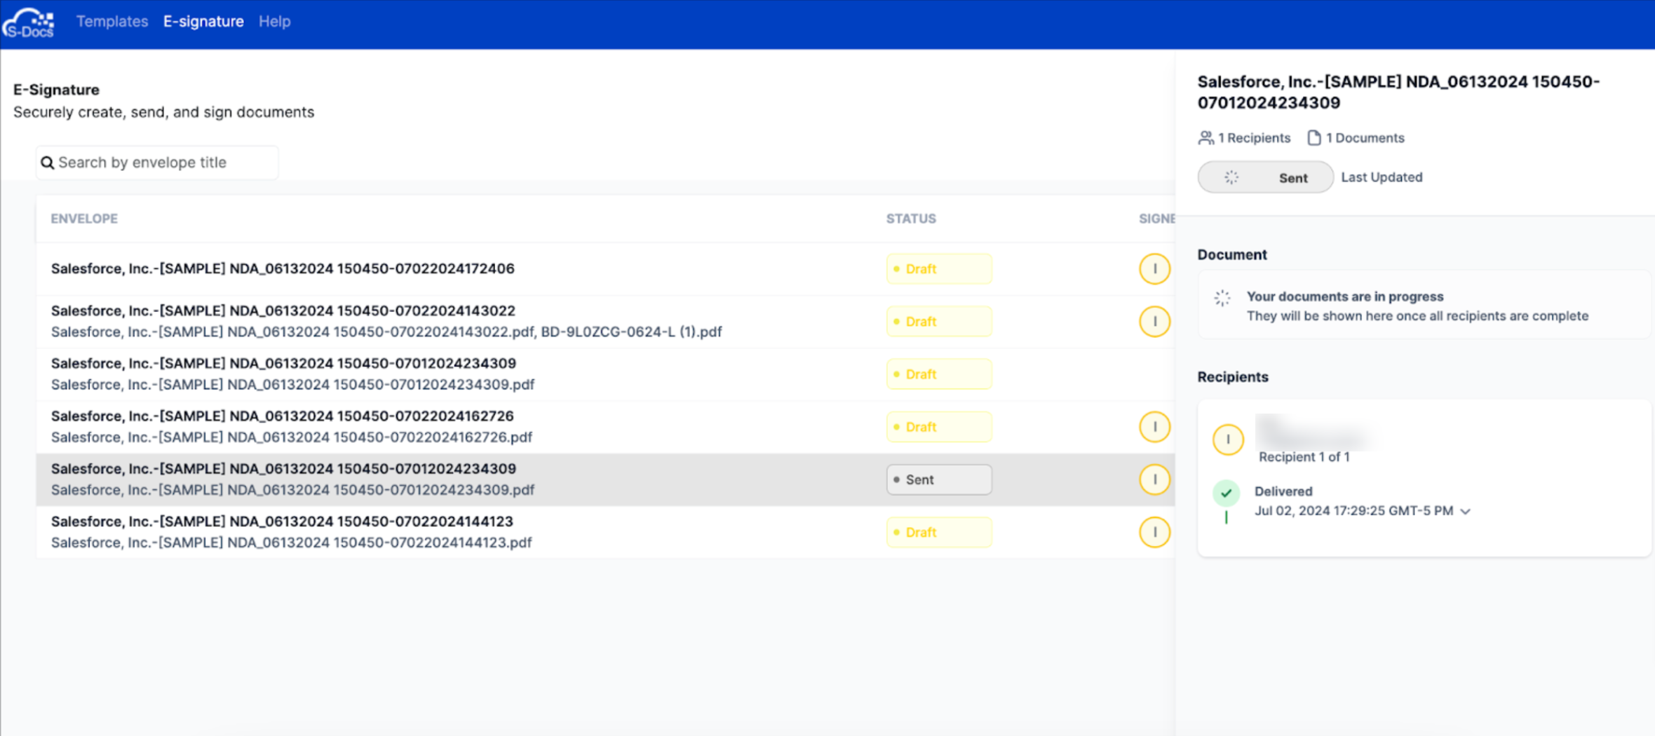The height and width of the screenshot is (736, 1655).
Task: Open envelope titled ending 07022024144123
Action: coord(282,521)
